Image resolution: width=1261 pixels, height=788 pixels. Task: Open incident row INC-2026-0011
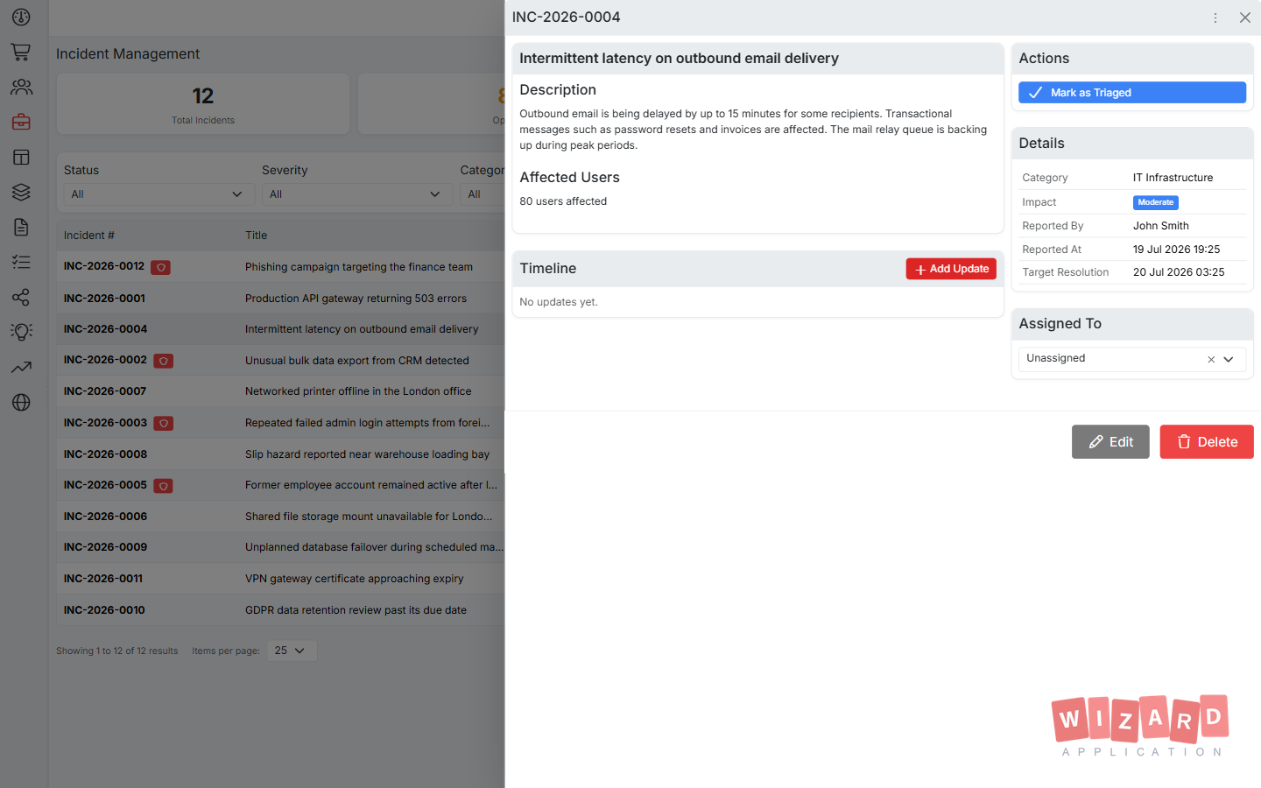pyautogui.click(x=281, y=579)
